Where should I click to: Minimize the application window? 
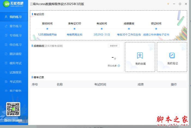(174, 4)
